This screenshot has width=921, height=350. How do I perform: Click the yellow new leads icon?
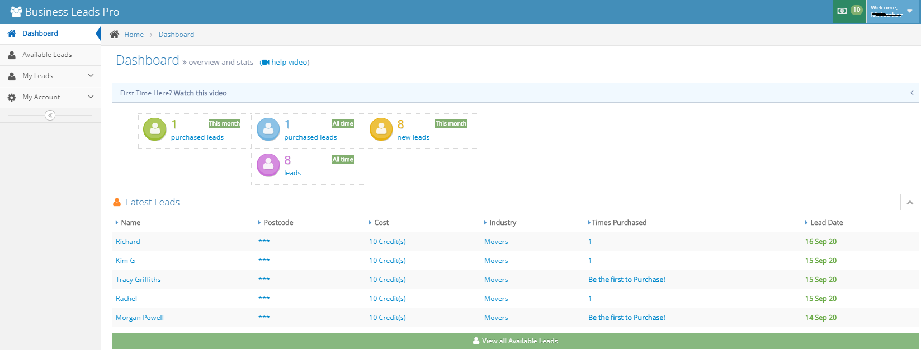(x=381, y=130)
